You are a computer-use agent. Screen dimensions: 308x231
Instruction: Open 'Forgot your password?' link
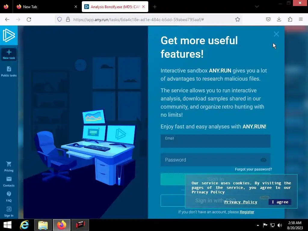point(253,169)
